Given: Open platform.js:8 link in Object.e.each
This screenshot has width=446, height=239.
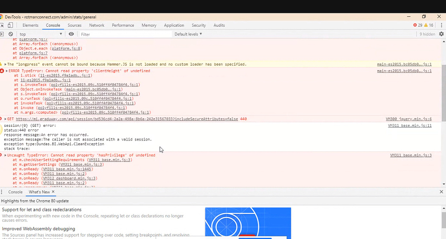Looking at the screenshot, I should (67, 49).
